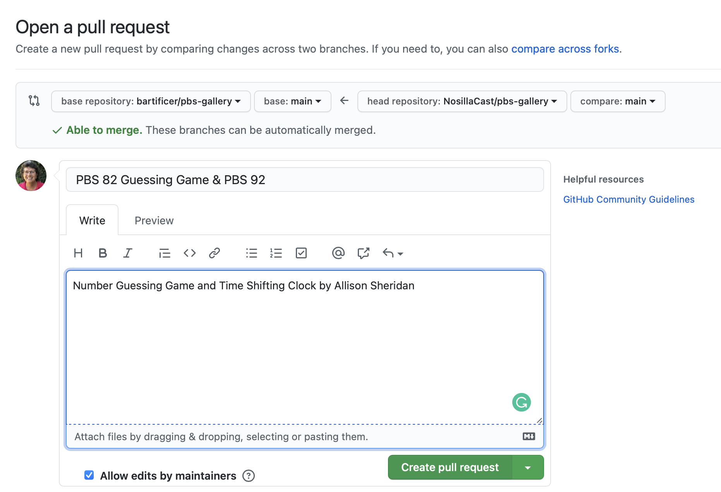Apply italic formatting icon
This screenshot has width=721, height=492.
click(127, 253)
